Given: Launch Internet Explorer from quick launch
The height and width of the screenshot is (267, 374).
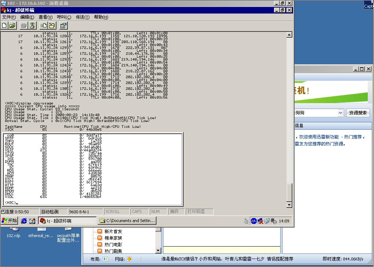Looking at the screenshot, I should (24, 221).
